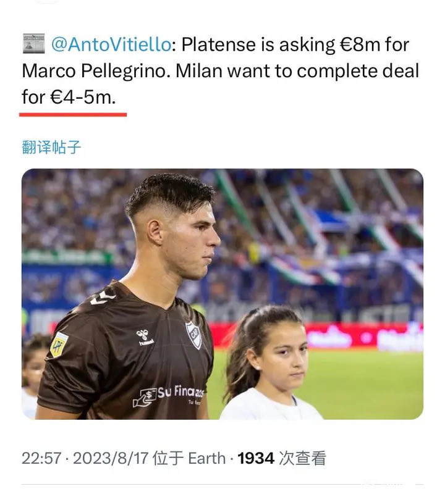Click the club crest on the jersey
Viewport: 445px width, 497px height.
pyautogui.click(x=193, y=334)
